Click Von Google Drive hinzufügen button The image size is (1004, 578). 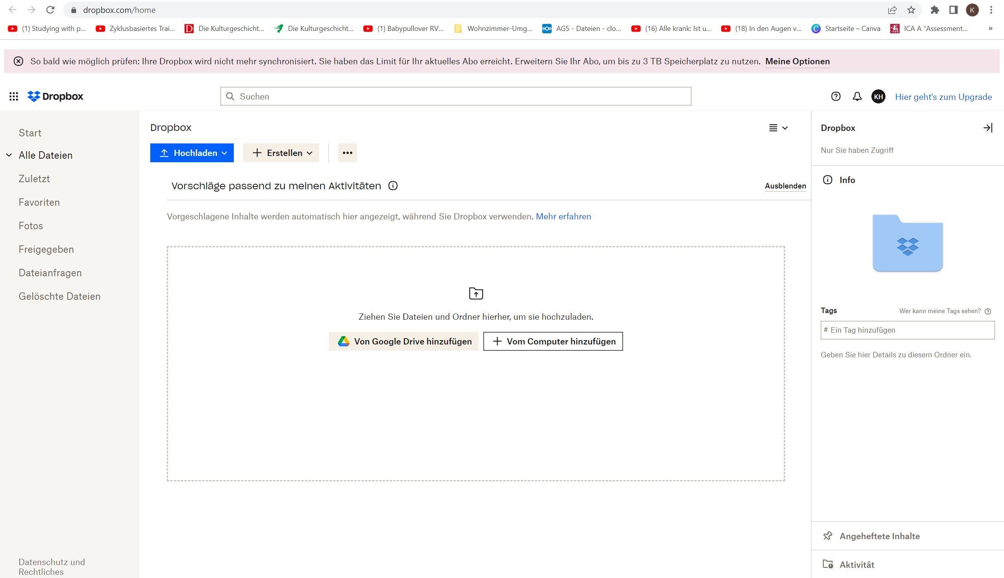point(403,341)
